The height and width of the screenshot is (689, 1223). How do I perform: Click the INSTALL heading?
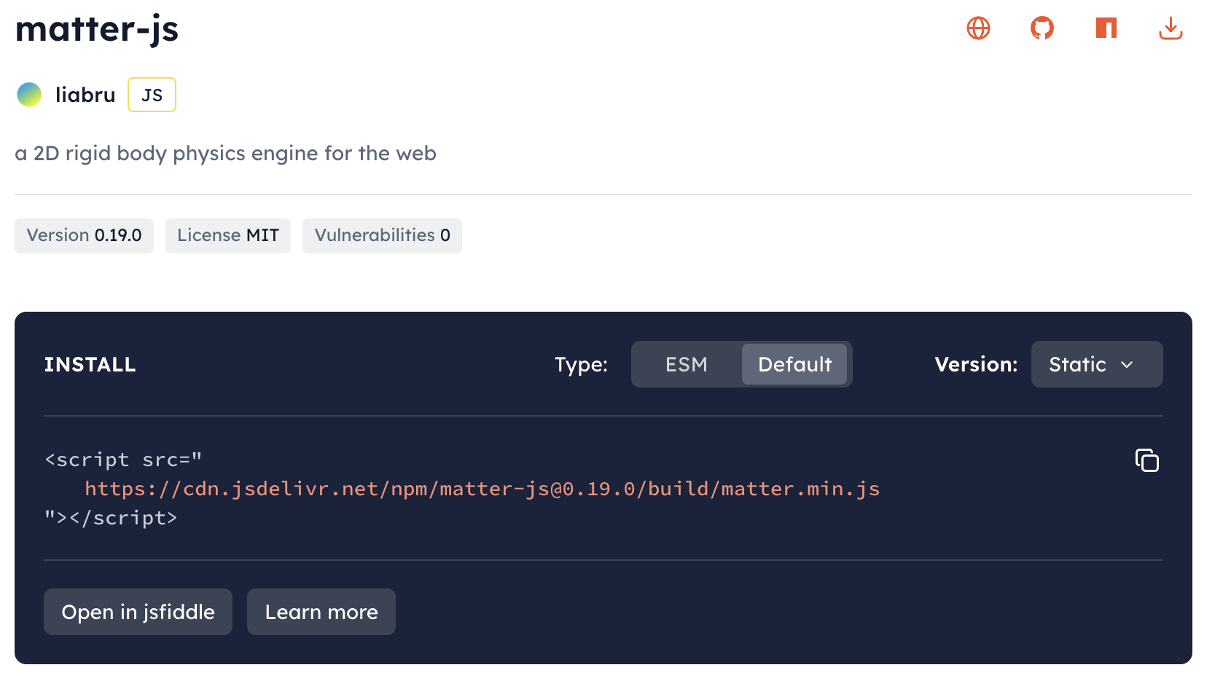(x=90, y=364)
